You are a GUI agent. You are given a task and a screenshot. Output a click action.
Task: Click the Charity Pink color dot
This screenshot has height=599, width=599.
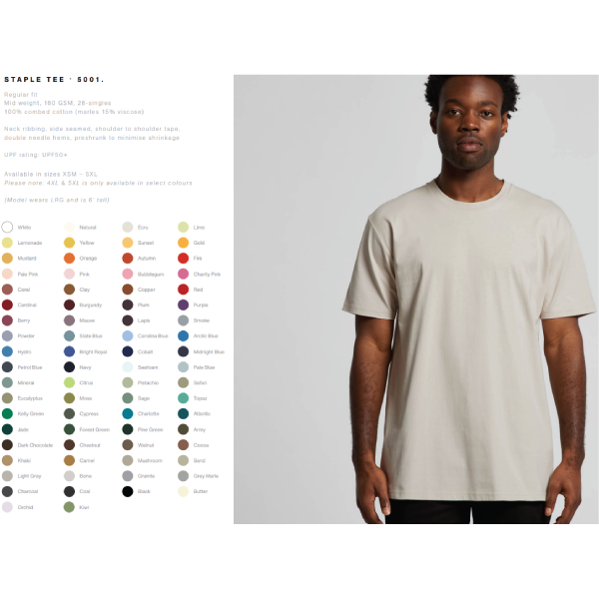(184, 274)
